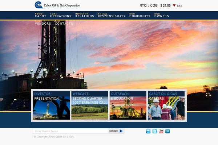Focus the Enter Search Terms field

click(70, 131)
